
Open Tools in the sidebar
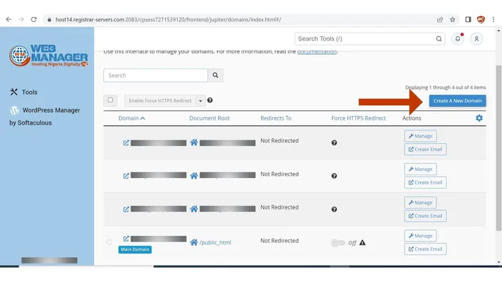(x=24, y=92)
